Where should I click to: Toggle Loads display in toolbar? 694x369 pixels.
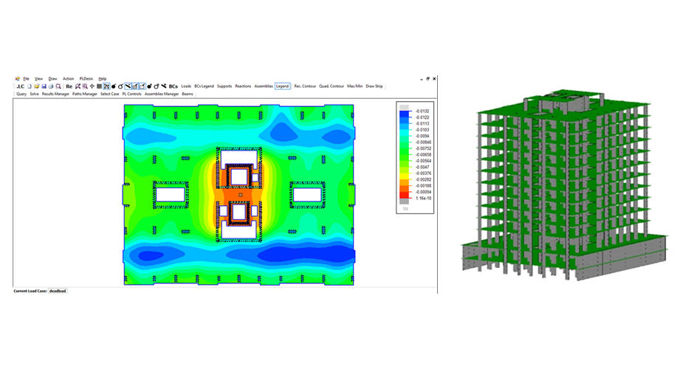point(186,86)
